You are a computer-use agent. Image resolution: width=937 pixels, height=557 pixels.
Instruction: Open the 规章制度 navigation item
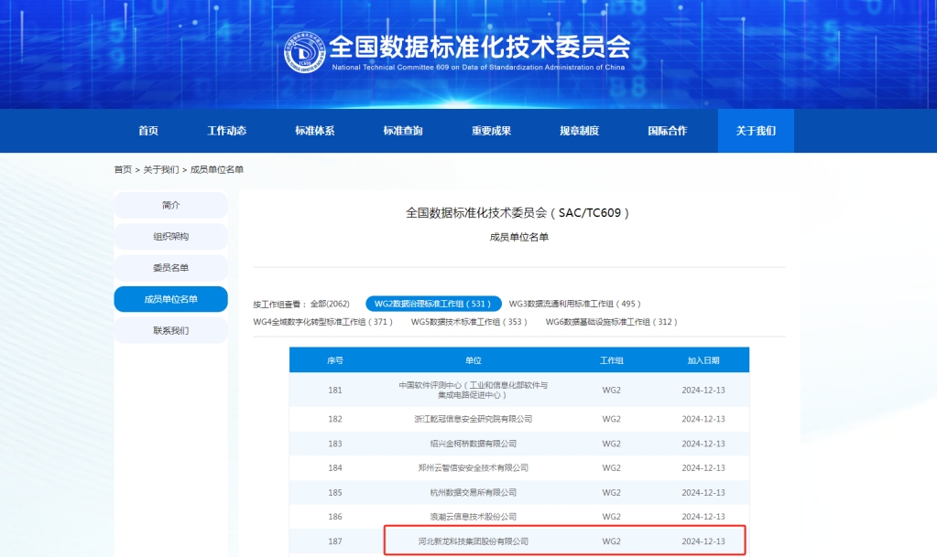click(x=579, y=131)
